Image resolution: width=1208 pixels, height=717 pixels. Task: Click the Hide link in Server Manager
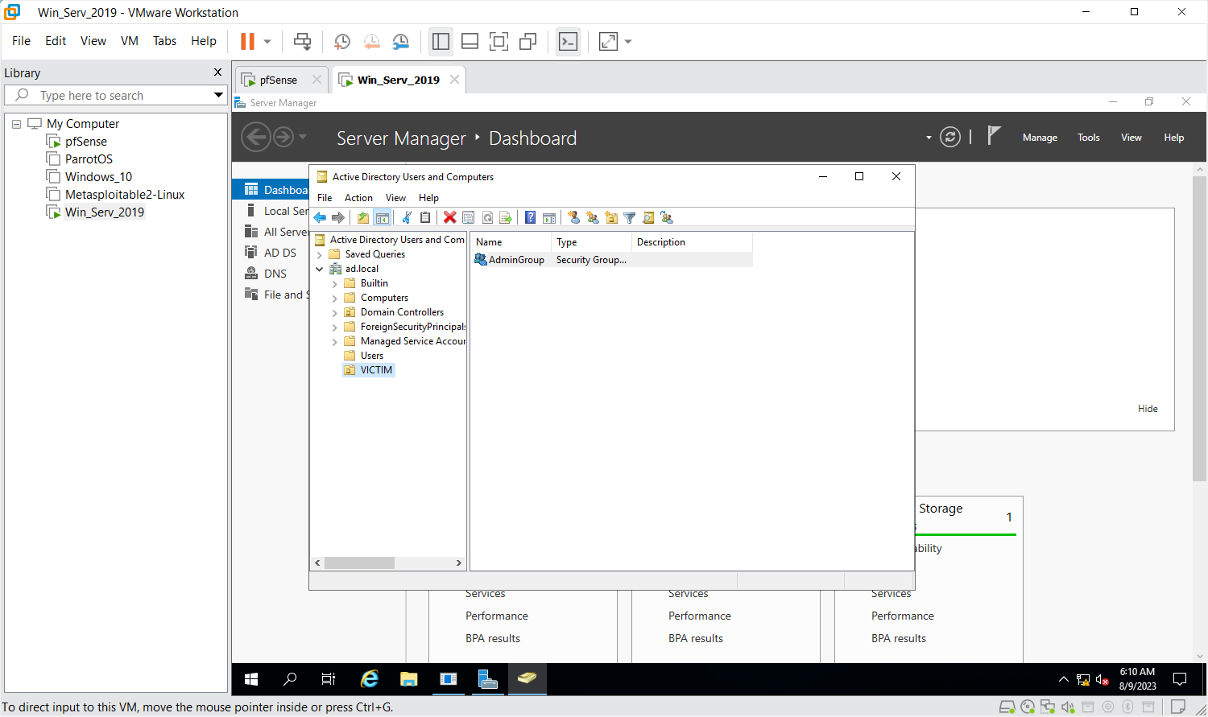1148,409
